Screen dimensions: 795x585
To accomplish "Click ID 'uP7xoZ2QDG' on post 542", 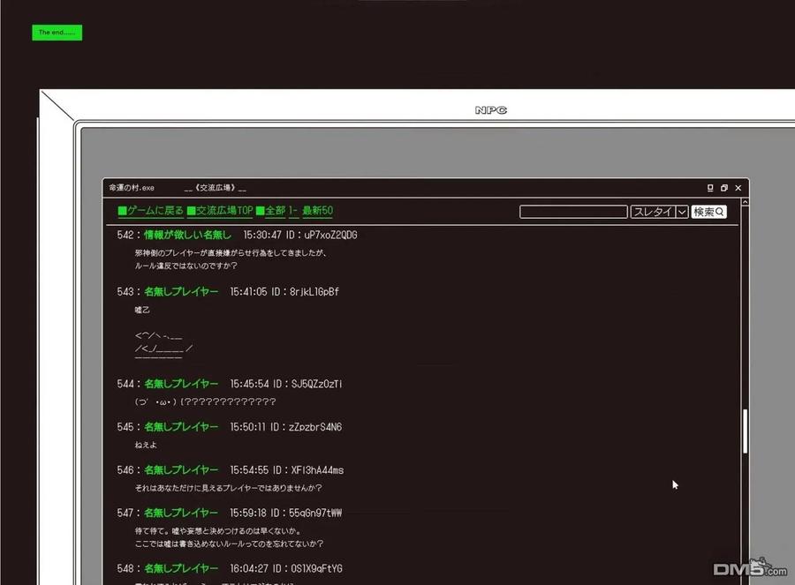I will [x=330, y=235].
